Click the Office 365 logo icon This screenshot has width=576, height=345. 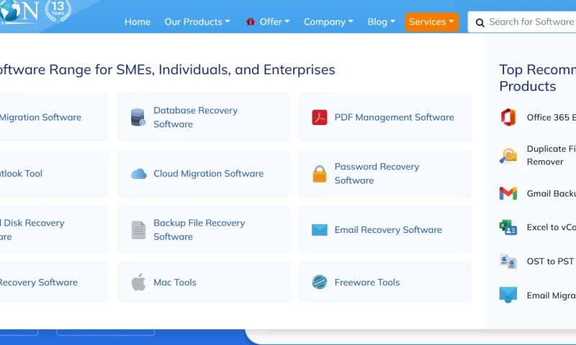click(508, 117)
